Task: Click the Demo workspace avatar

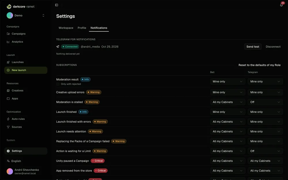Action: pos(10,16)
